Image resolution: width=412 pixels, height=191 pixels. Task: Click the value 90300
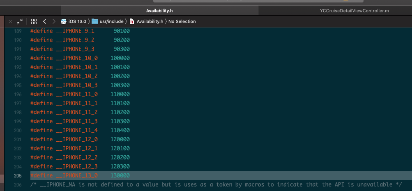pos(122,49)
